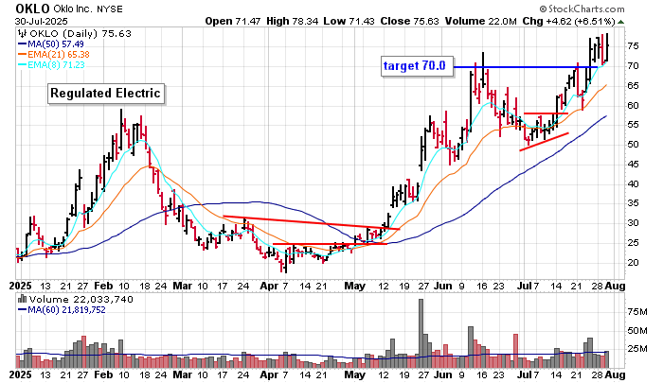Click the 'Regulated Electric' annotation box
663x383 pixels.
pos(106,94)
